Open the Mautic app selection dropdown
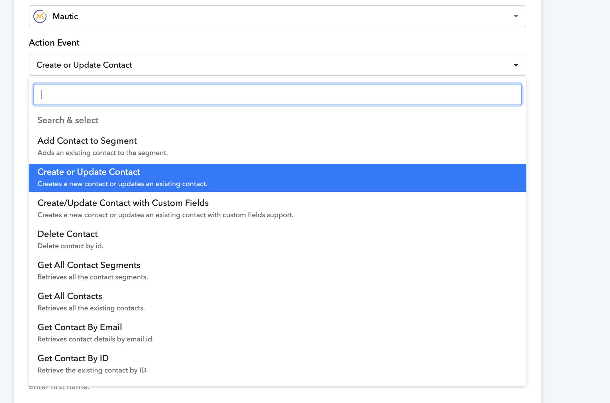Screen dimensions: 610x403 (x=277, y=16)
